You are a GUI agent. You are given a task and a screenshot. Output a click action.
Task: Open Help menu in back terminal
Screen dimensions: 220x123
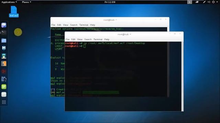click(92, 25)
